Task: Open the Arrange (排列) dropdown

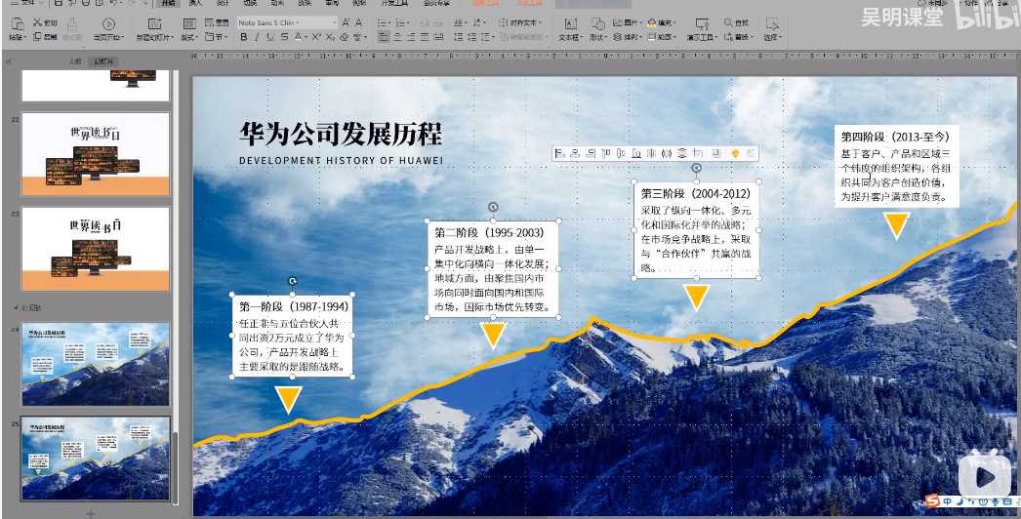Action: click(627, 37)
